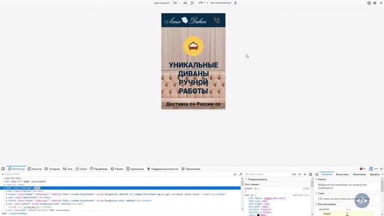Open the throttling Без ограничения dropdown

pos(221,3)
